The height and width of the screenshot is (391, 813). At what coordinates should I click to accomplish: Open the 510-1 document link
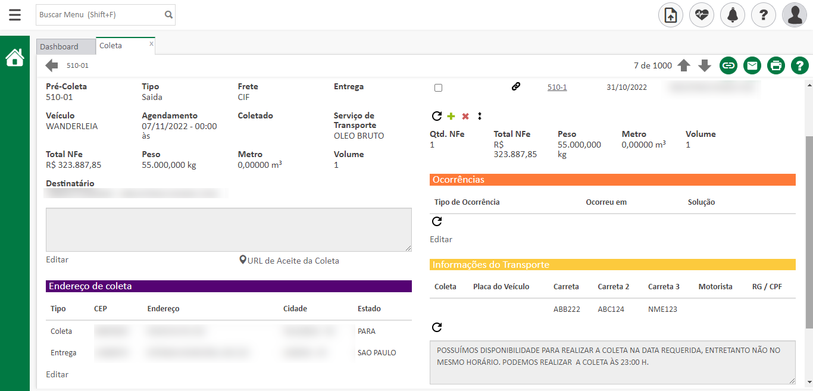tap(557, 87)
